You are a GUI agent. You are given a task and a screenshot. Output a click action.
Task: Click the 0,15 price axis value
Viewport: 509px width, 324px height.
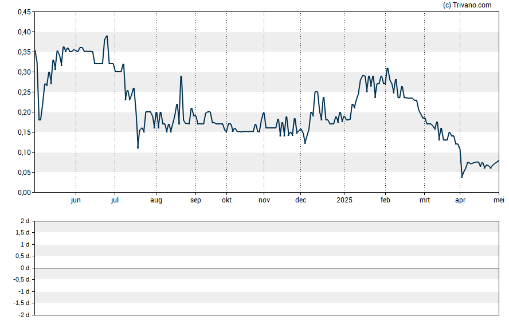[24, 132]
